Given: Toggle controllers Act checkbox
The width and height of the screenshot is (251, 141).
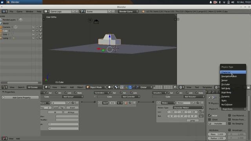Looking at the screenshot, I should 121,92.
